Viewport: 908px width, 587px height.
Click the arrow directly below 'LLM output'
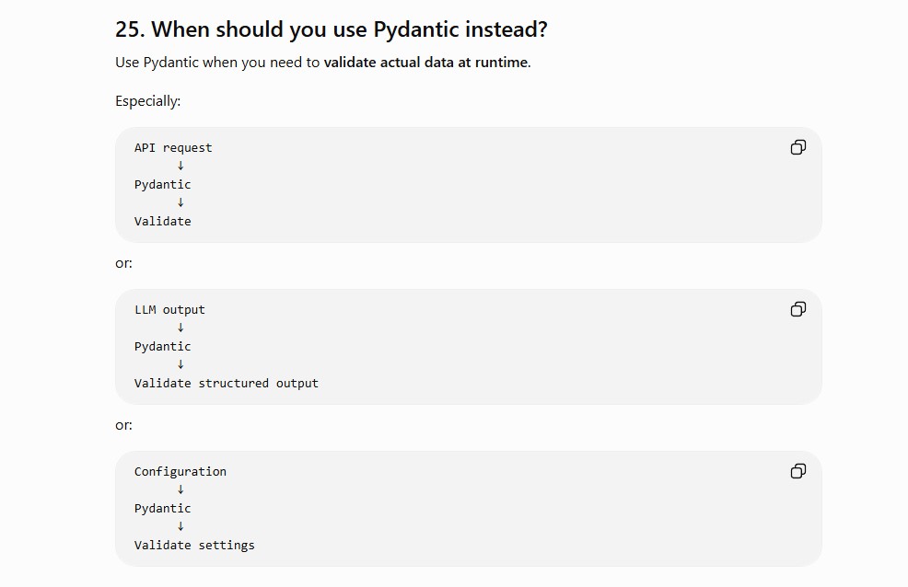pyautogui.click(x=180, y=328)
